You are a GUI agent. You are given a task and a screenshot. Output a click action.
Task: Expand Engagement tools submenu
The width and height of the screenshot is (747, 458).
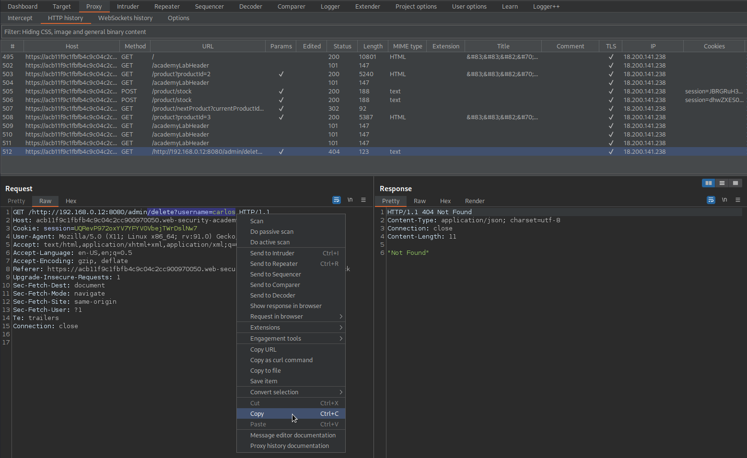[291, 338]
